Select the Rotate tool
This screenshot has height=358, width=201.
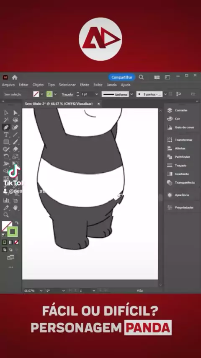[x=6, y=156]
